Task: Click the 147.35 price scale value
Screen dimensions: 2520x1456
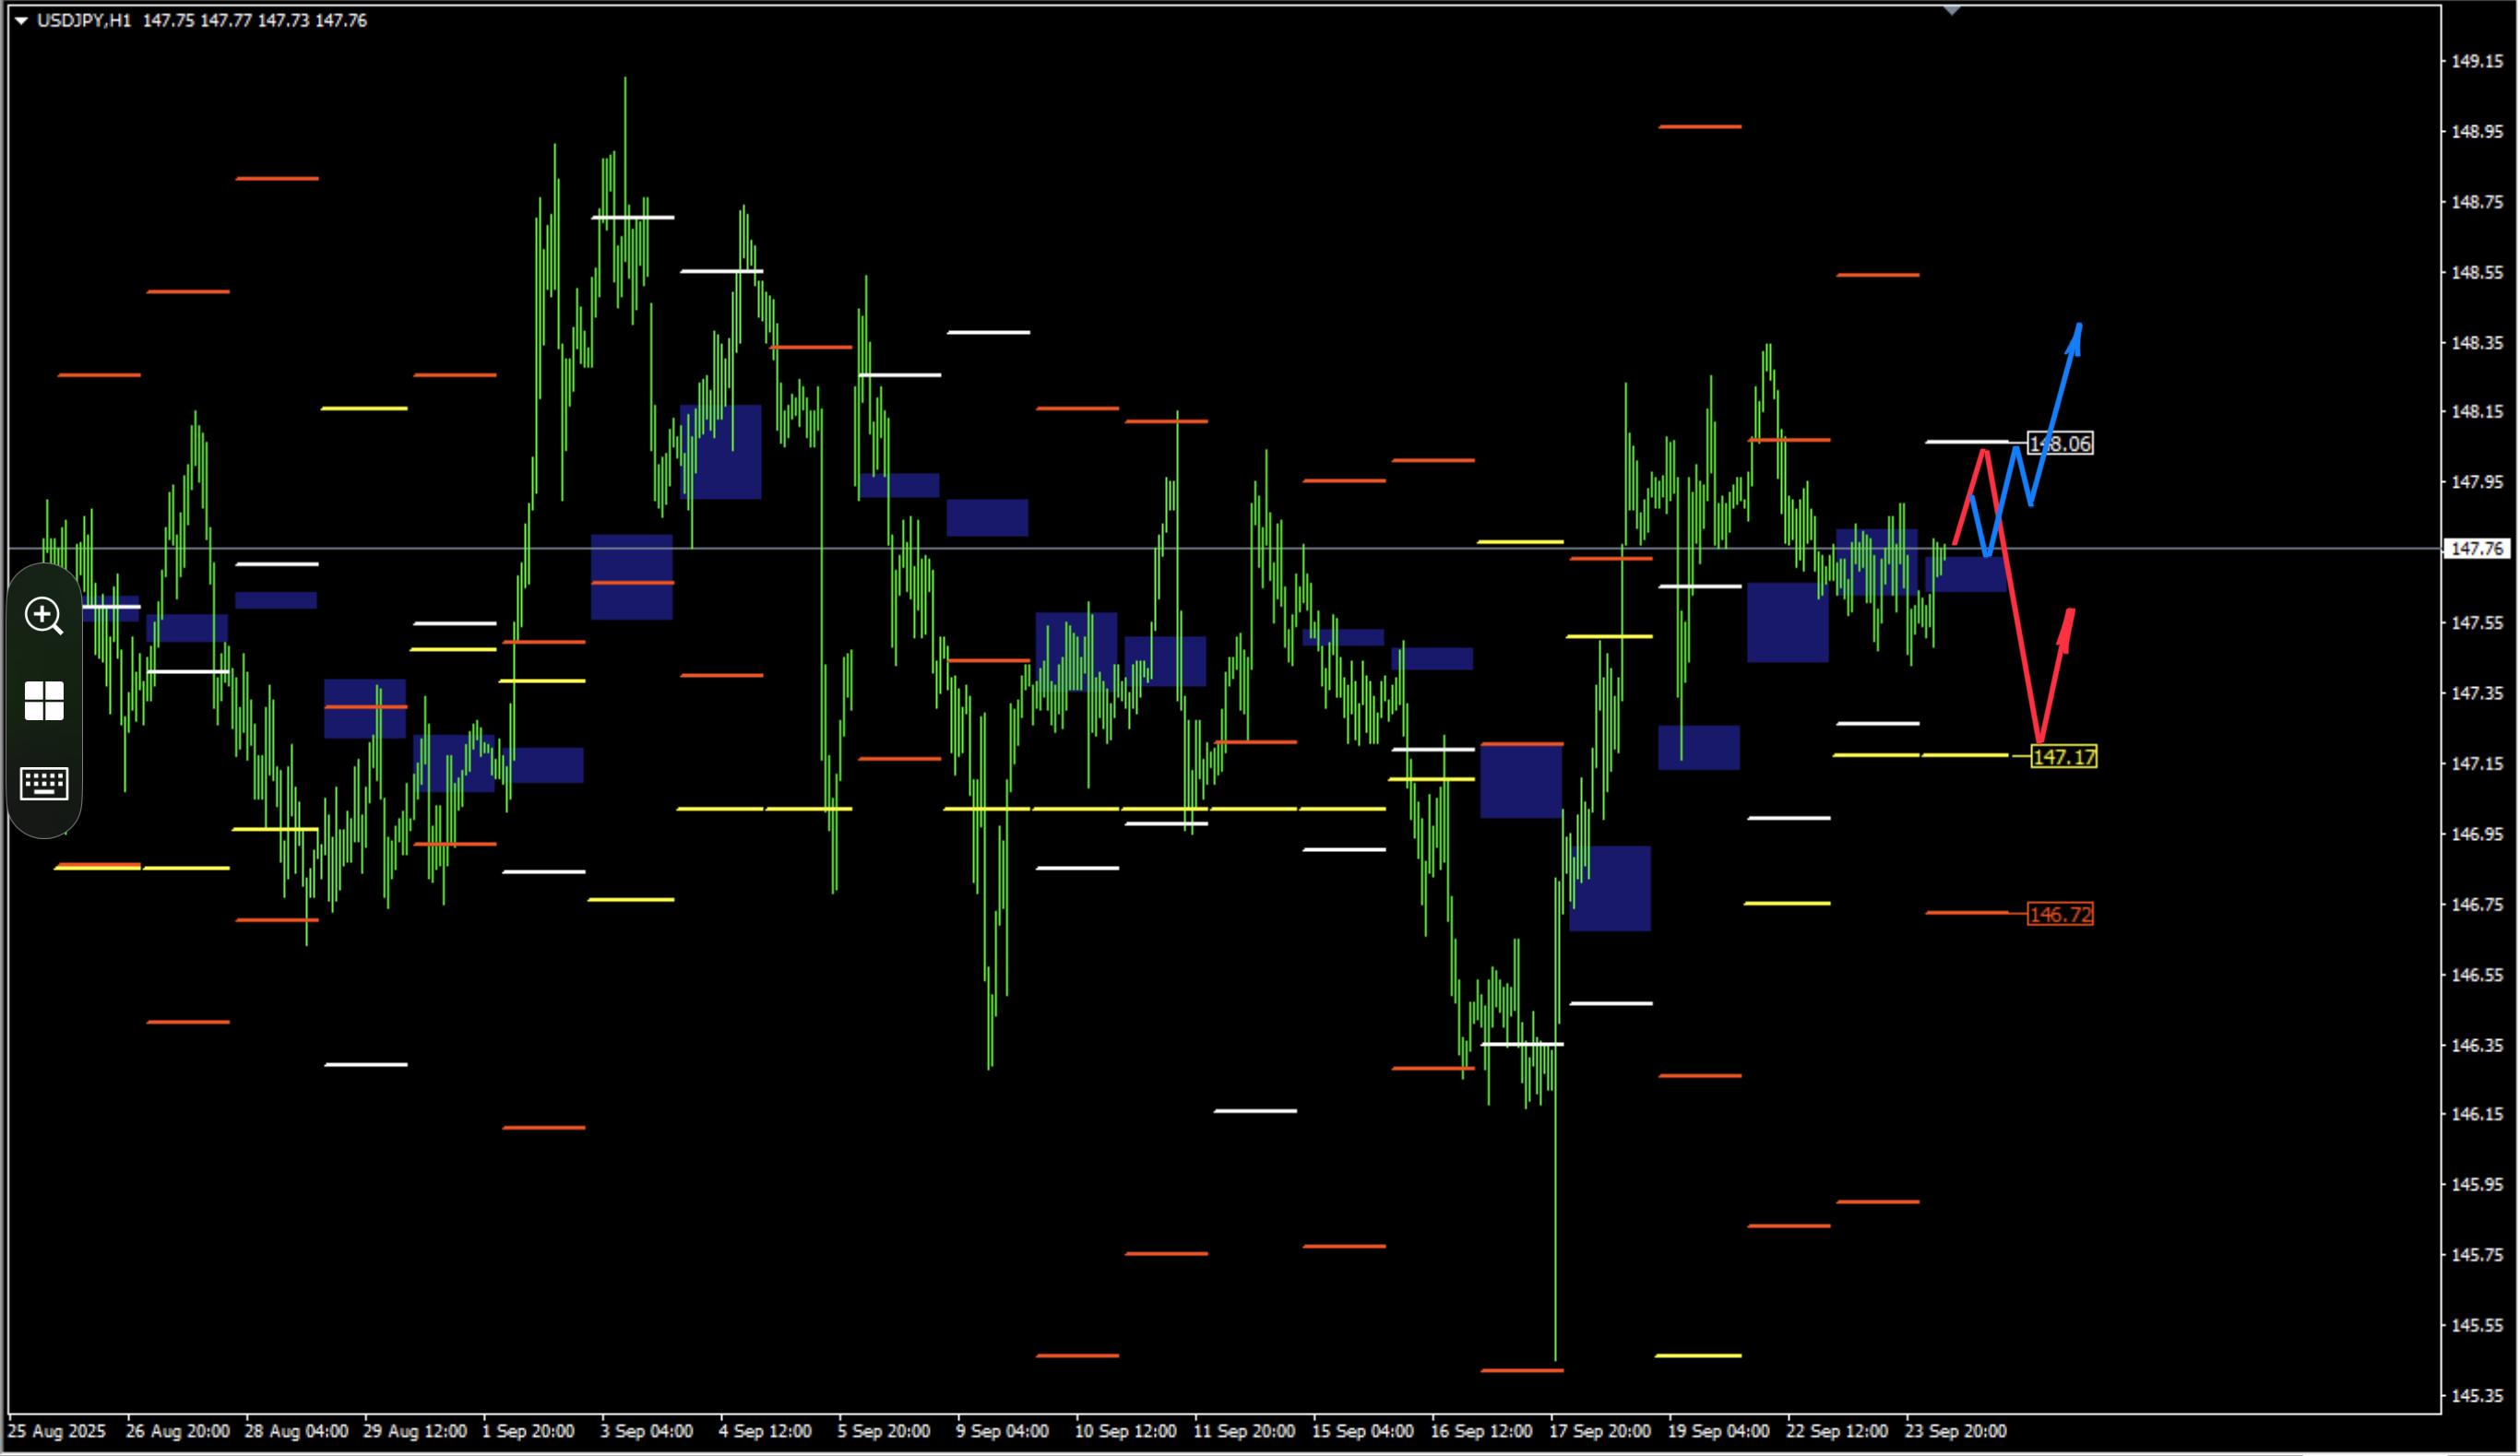Action: (x=2477, y=693)
